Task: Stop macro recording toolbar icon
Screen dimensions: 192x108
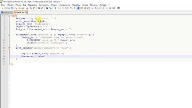Action: click(x=103, y=8)
